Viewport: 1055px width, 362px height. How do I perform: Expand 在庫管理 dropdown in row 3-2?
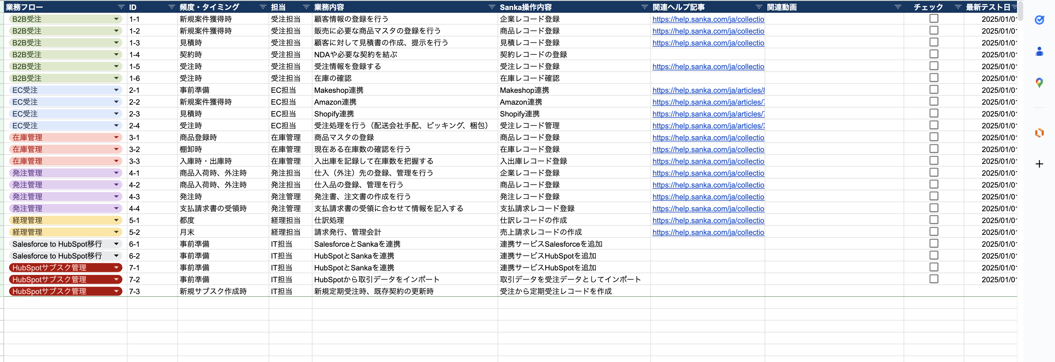pyautogui.click(x=116, y=149)
